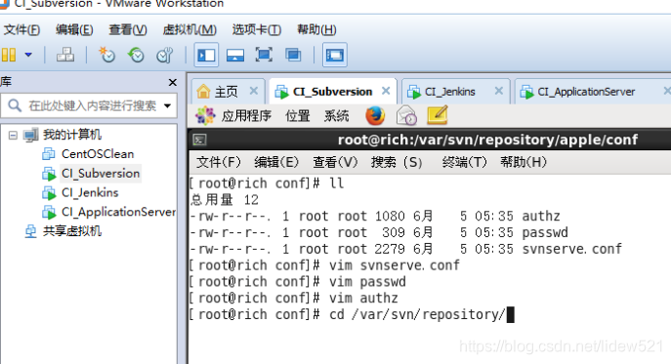
Task: Collapse the 我的计算机 tree node
Action: click(13, 136)
